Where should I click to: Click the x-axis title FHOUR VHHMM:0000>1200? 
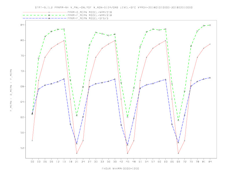click(x=120, y=169)
